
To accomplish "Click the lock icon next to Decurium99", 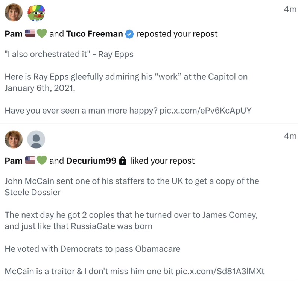I will (122, 161).
